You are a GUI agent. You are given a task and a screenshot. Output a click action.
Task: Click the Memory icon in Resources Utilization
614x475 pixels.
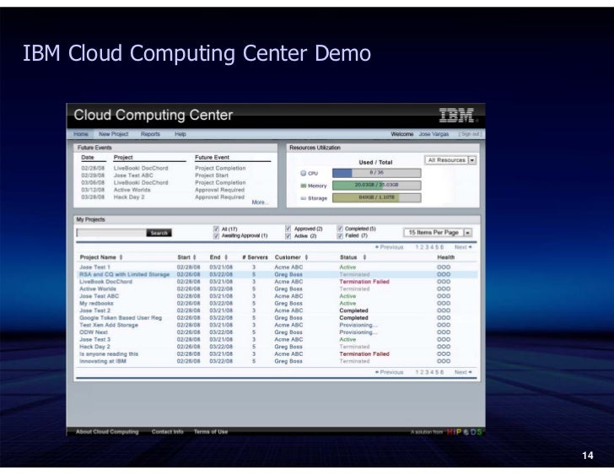point(303,186)
